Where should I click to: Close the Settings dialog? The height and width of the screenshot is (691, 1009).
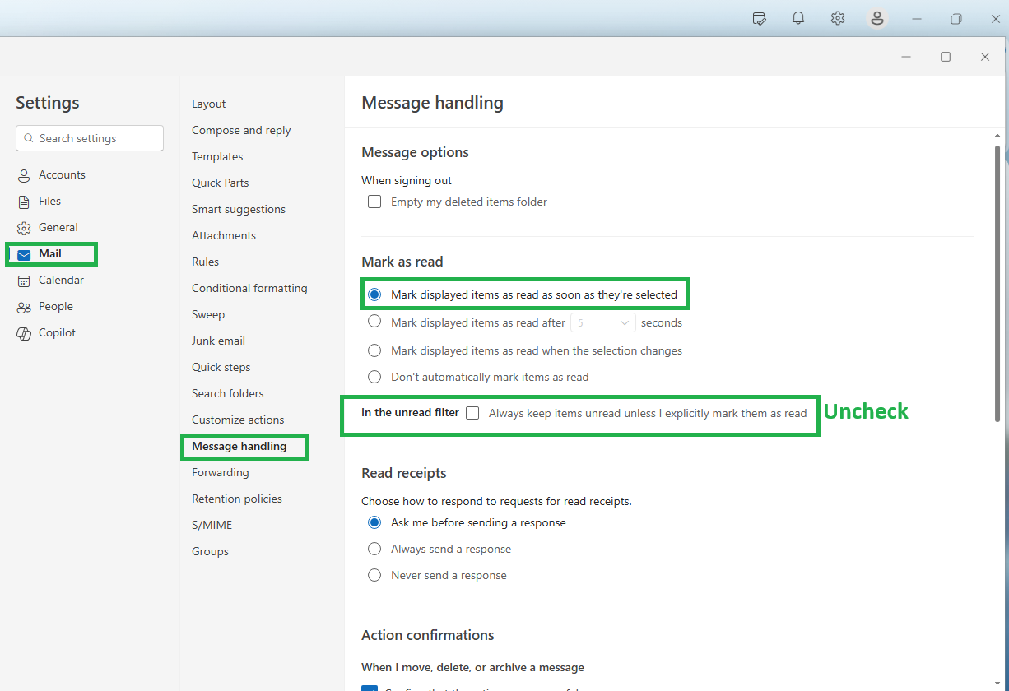[x=985, y=57]
